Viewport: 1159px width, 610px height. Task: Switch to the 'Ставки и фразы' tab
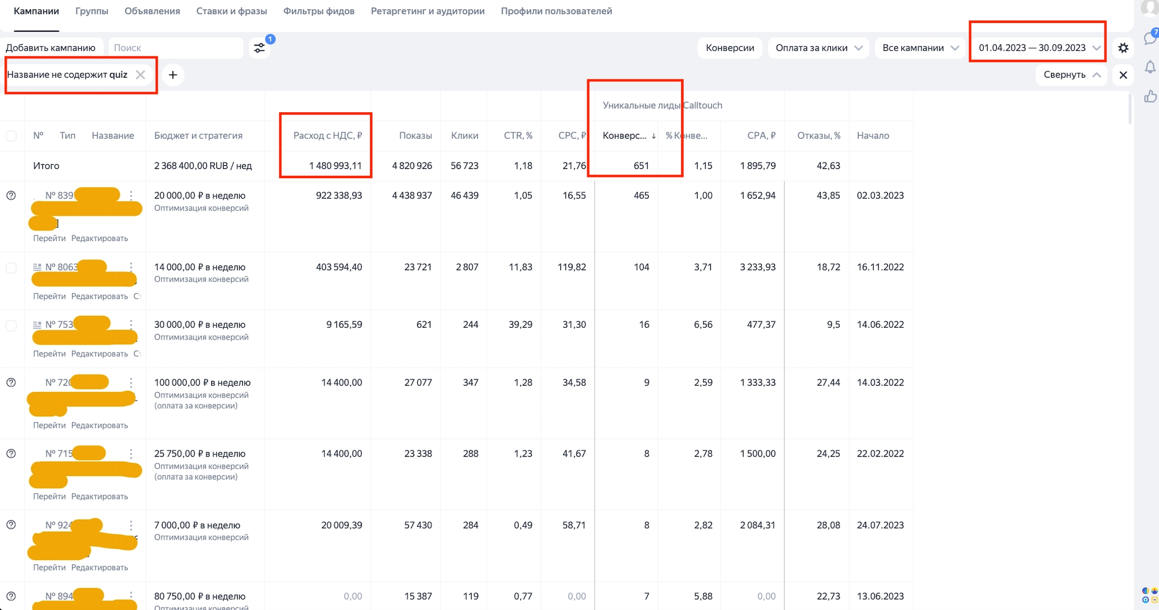[231, 11]
